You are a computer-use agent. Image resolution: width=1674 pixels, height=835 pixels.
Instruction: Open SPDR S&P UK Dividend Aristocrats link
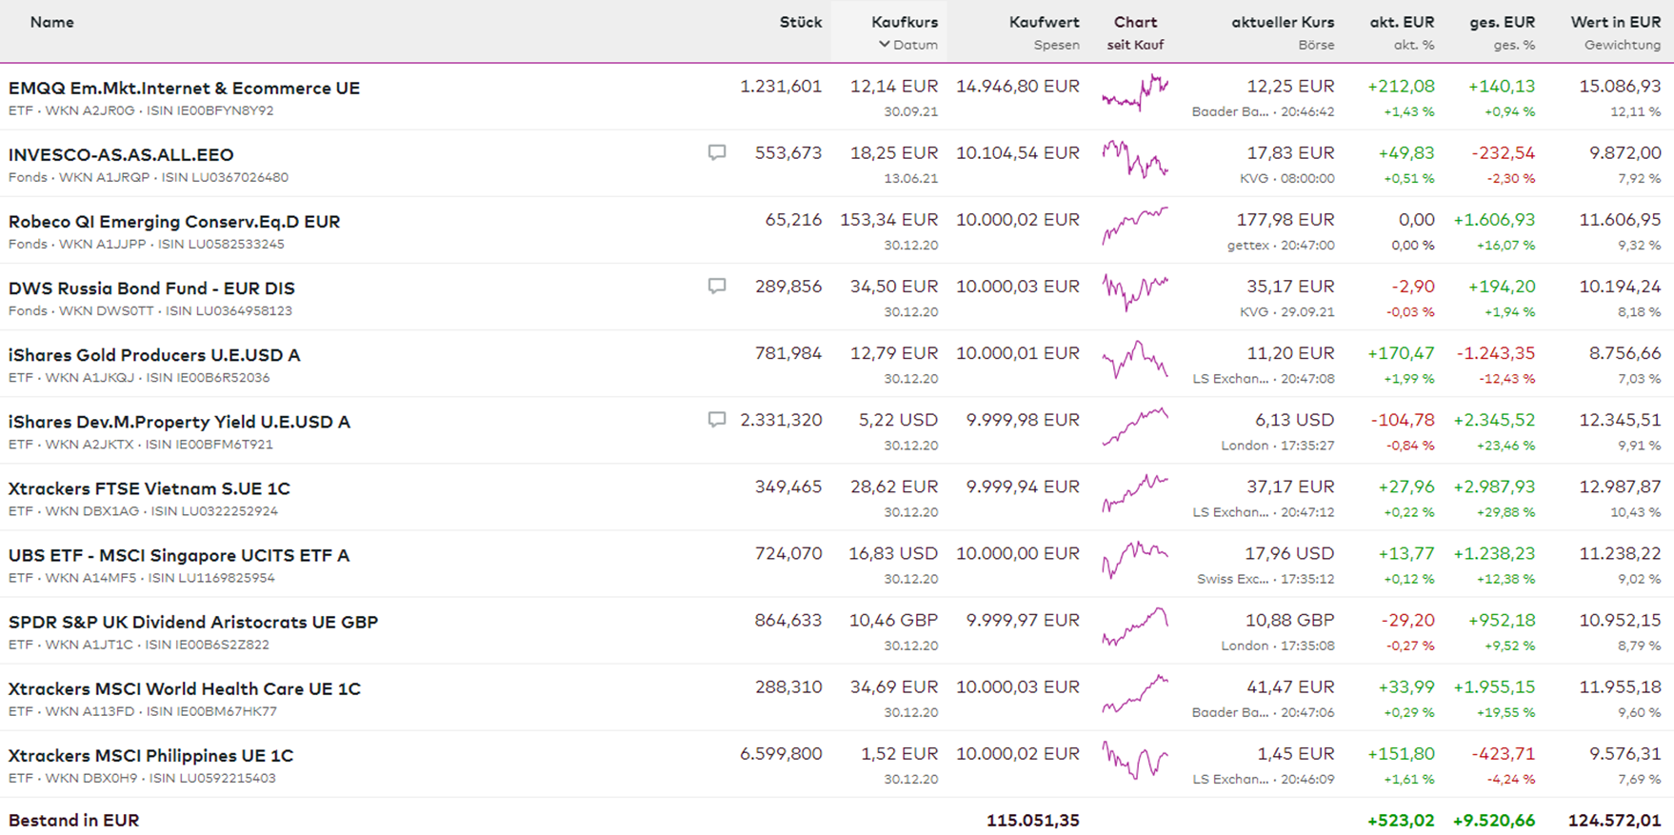193,622
